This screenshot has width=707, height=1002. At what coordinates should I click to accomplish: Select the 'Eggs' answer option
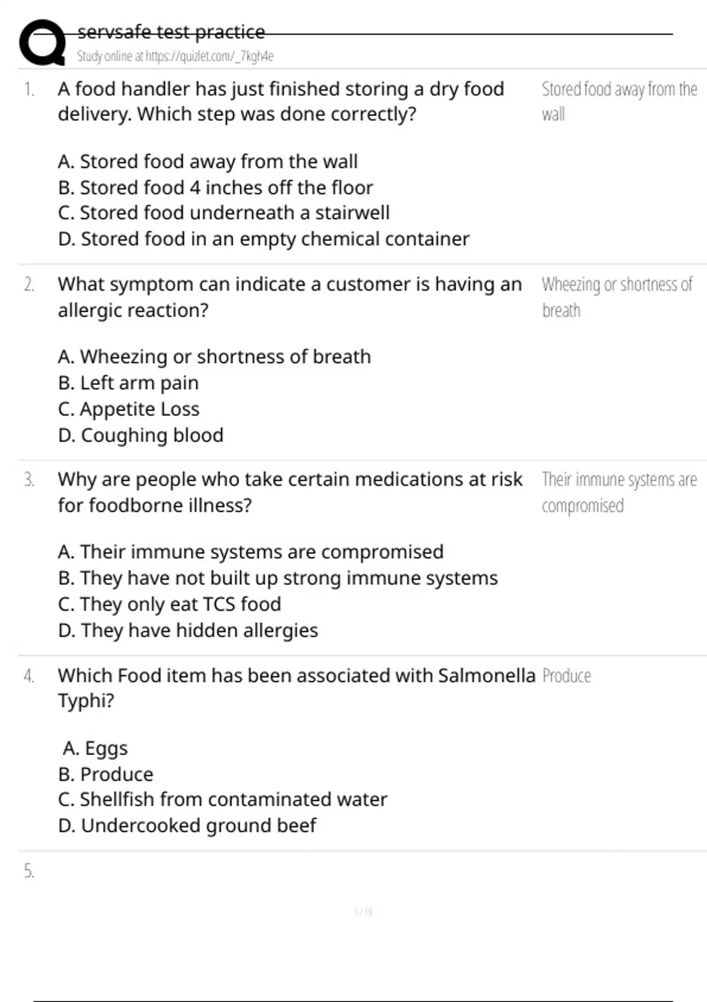click(x=95, y=748)
